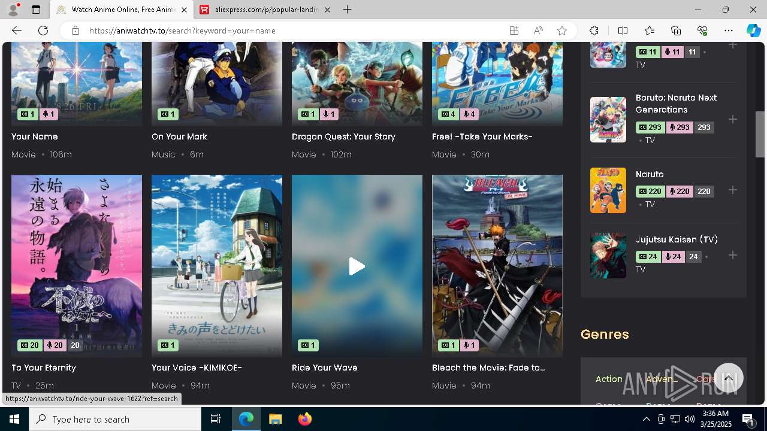Select To Your Eternity poster thumbnail
767x431 pixels.
(x=77, y=266)
